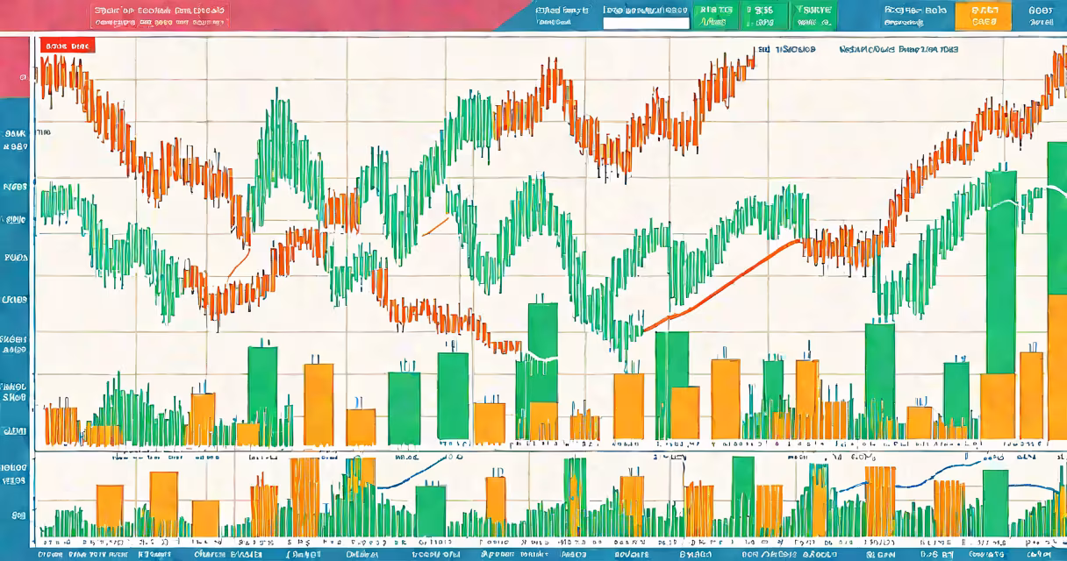Click the orange button in the top header
The width and height of the screenshot is (1067, 561).
point(983,16)
